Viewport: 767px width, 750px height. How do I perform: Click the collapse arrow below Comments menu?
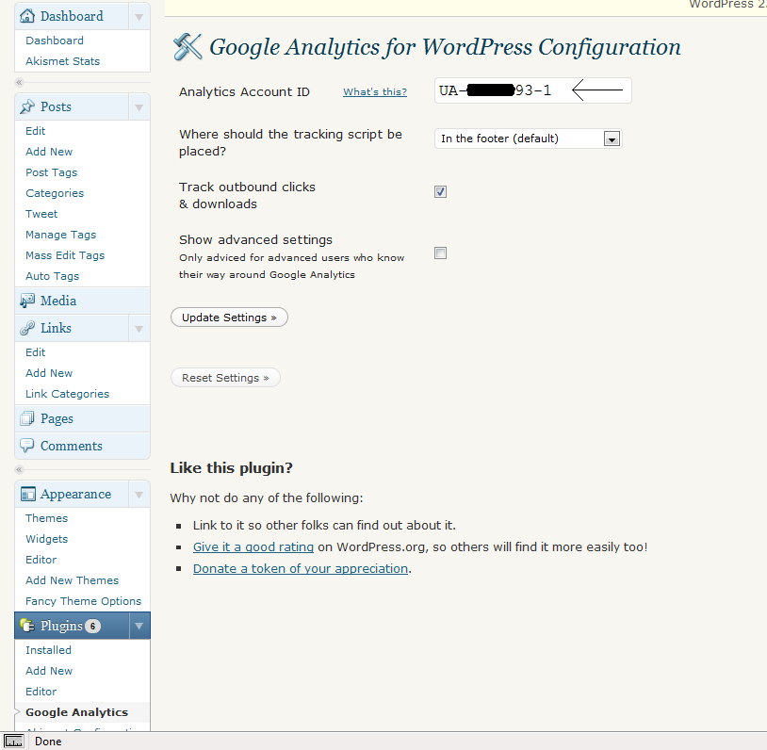tap(19, 469)
